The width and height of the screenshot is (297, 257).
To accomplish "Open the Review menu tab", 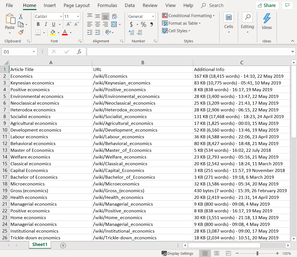I will pos(150,5).
